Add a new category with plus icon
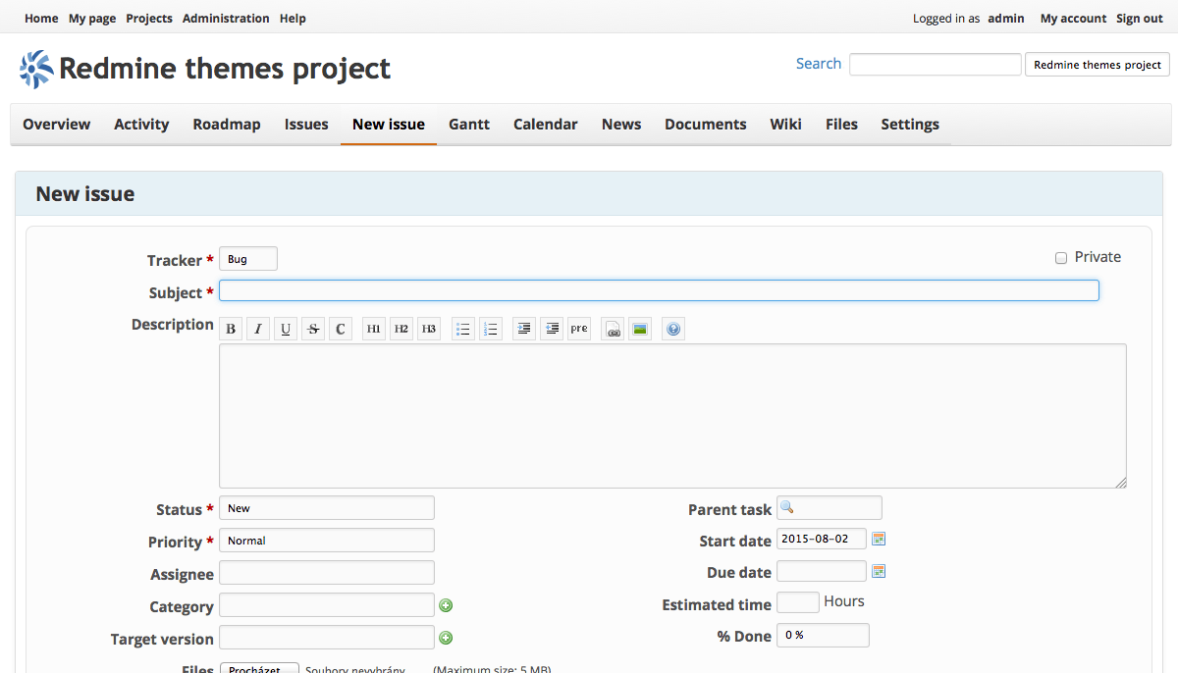Image resolution: width=1178 pixels, height=673 pixels. (446, 605)
